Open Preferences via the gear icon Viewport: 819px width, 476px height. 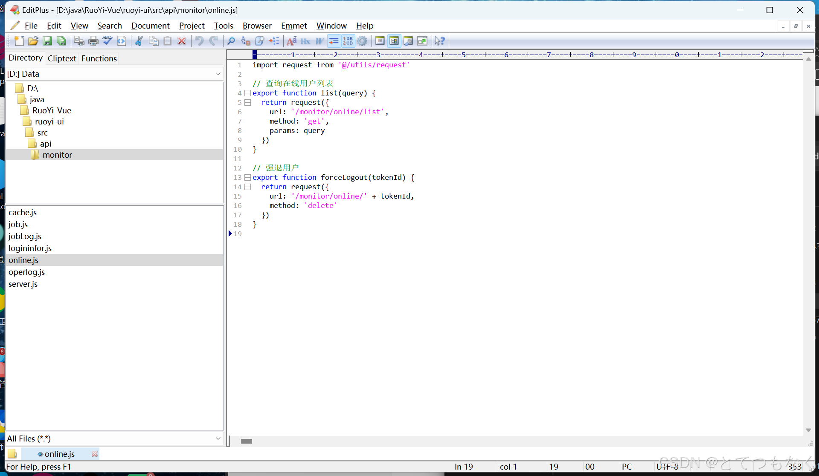pyautogui.click(x=362, y=41)
